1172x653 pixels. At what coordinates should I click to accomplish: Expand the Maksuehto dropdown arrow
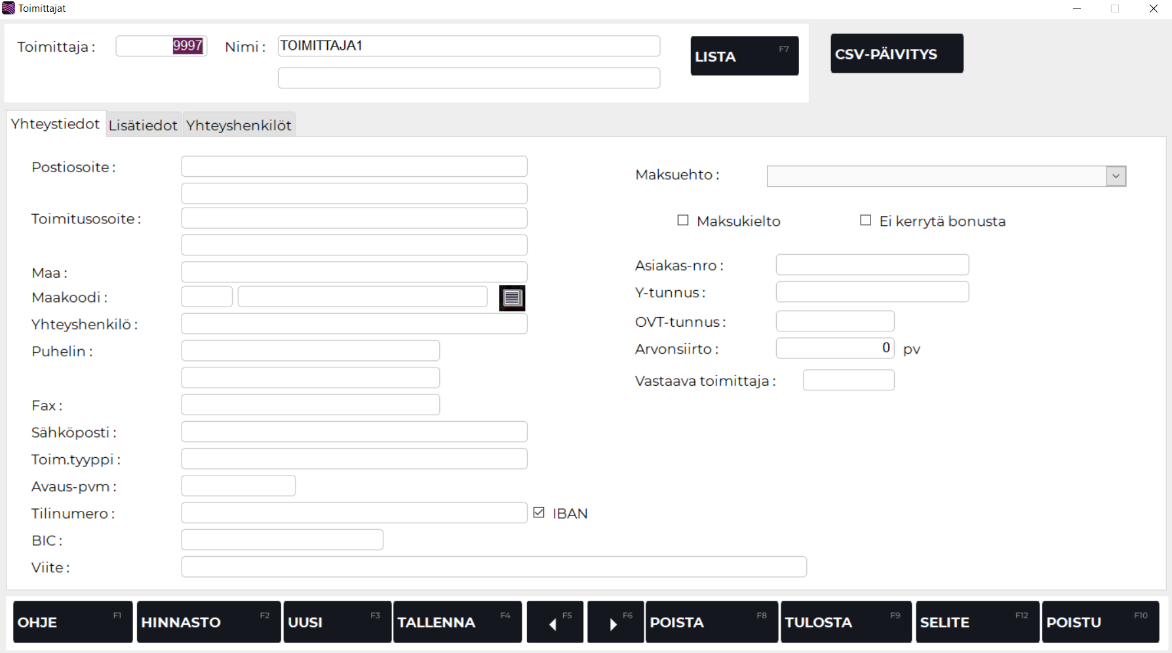tap(1116, 176)
